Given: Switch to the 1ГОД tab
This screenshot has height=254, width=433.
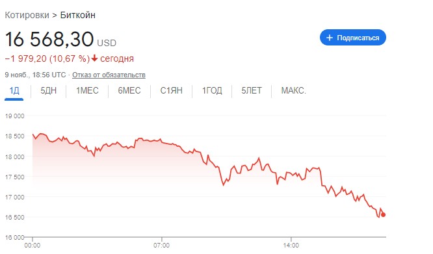Looking at the screenshot, I should [x=212, y=90].
